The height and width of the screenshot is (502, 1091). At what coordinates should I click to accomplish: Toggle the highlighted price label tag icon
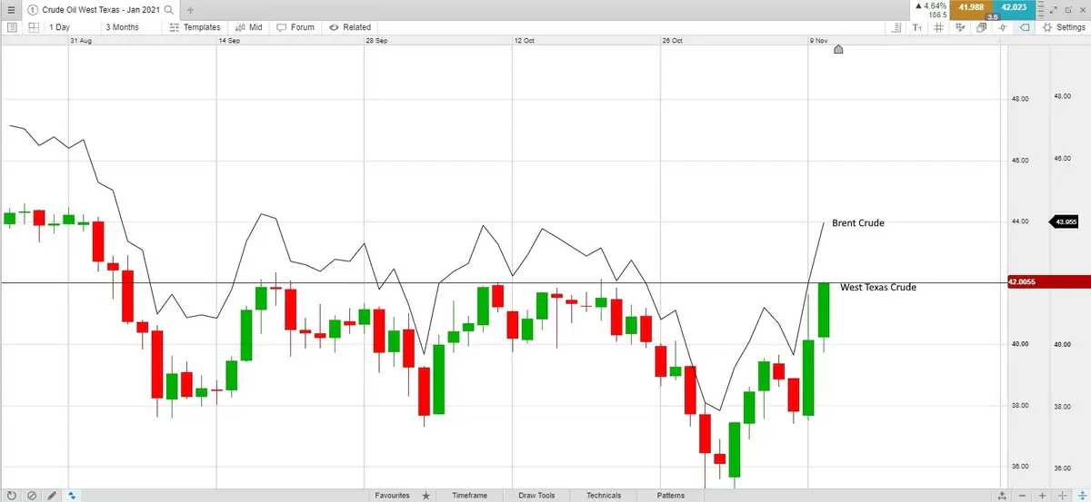pos(1024,27)
